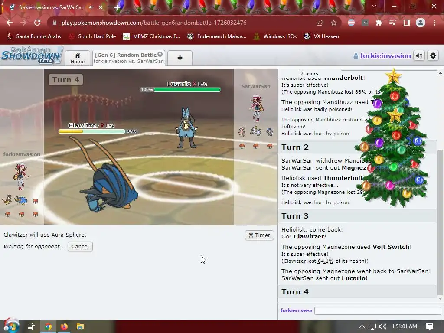Inspect your Clawitzer team icon

click(21, 200)
